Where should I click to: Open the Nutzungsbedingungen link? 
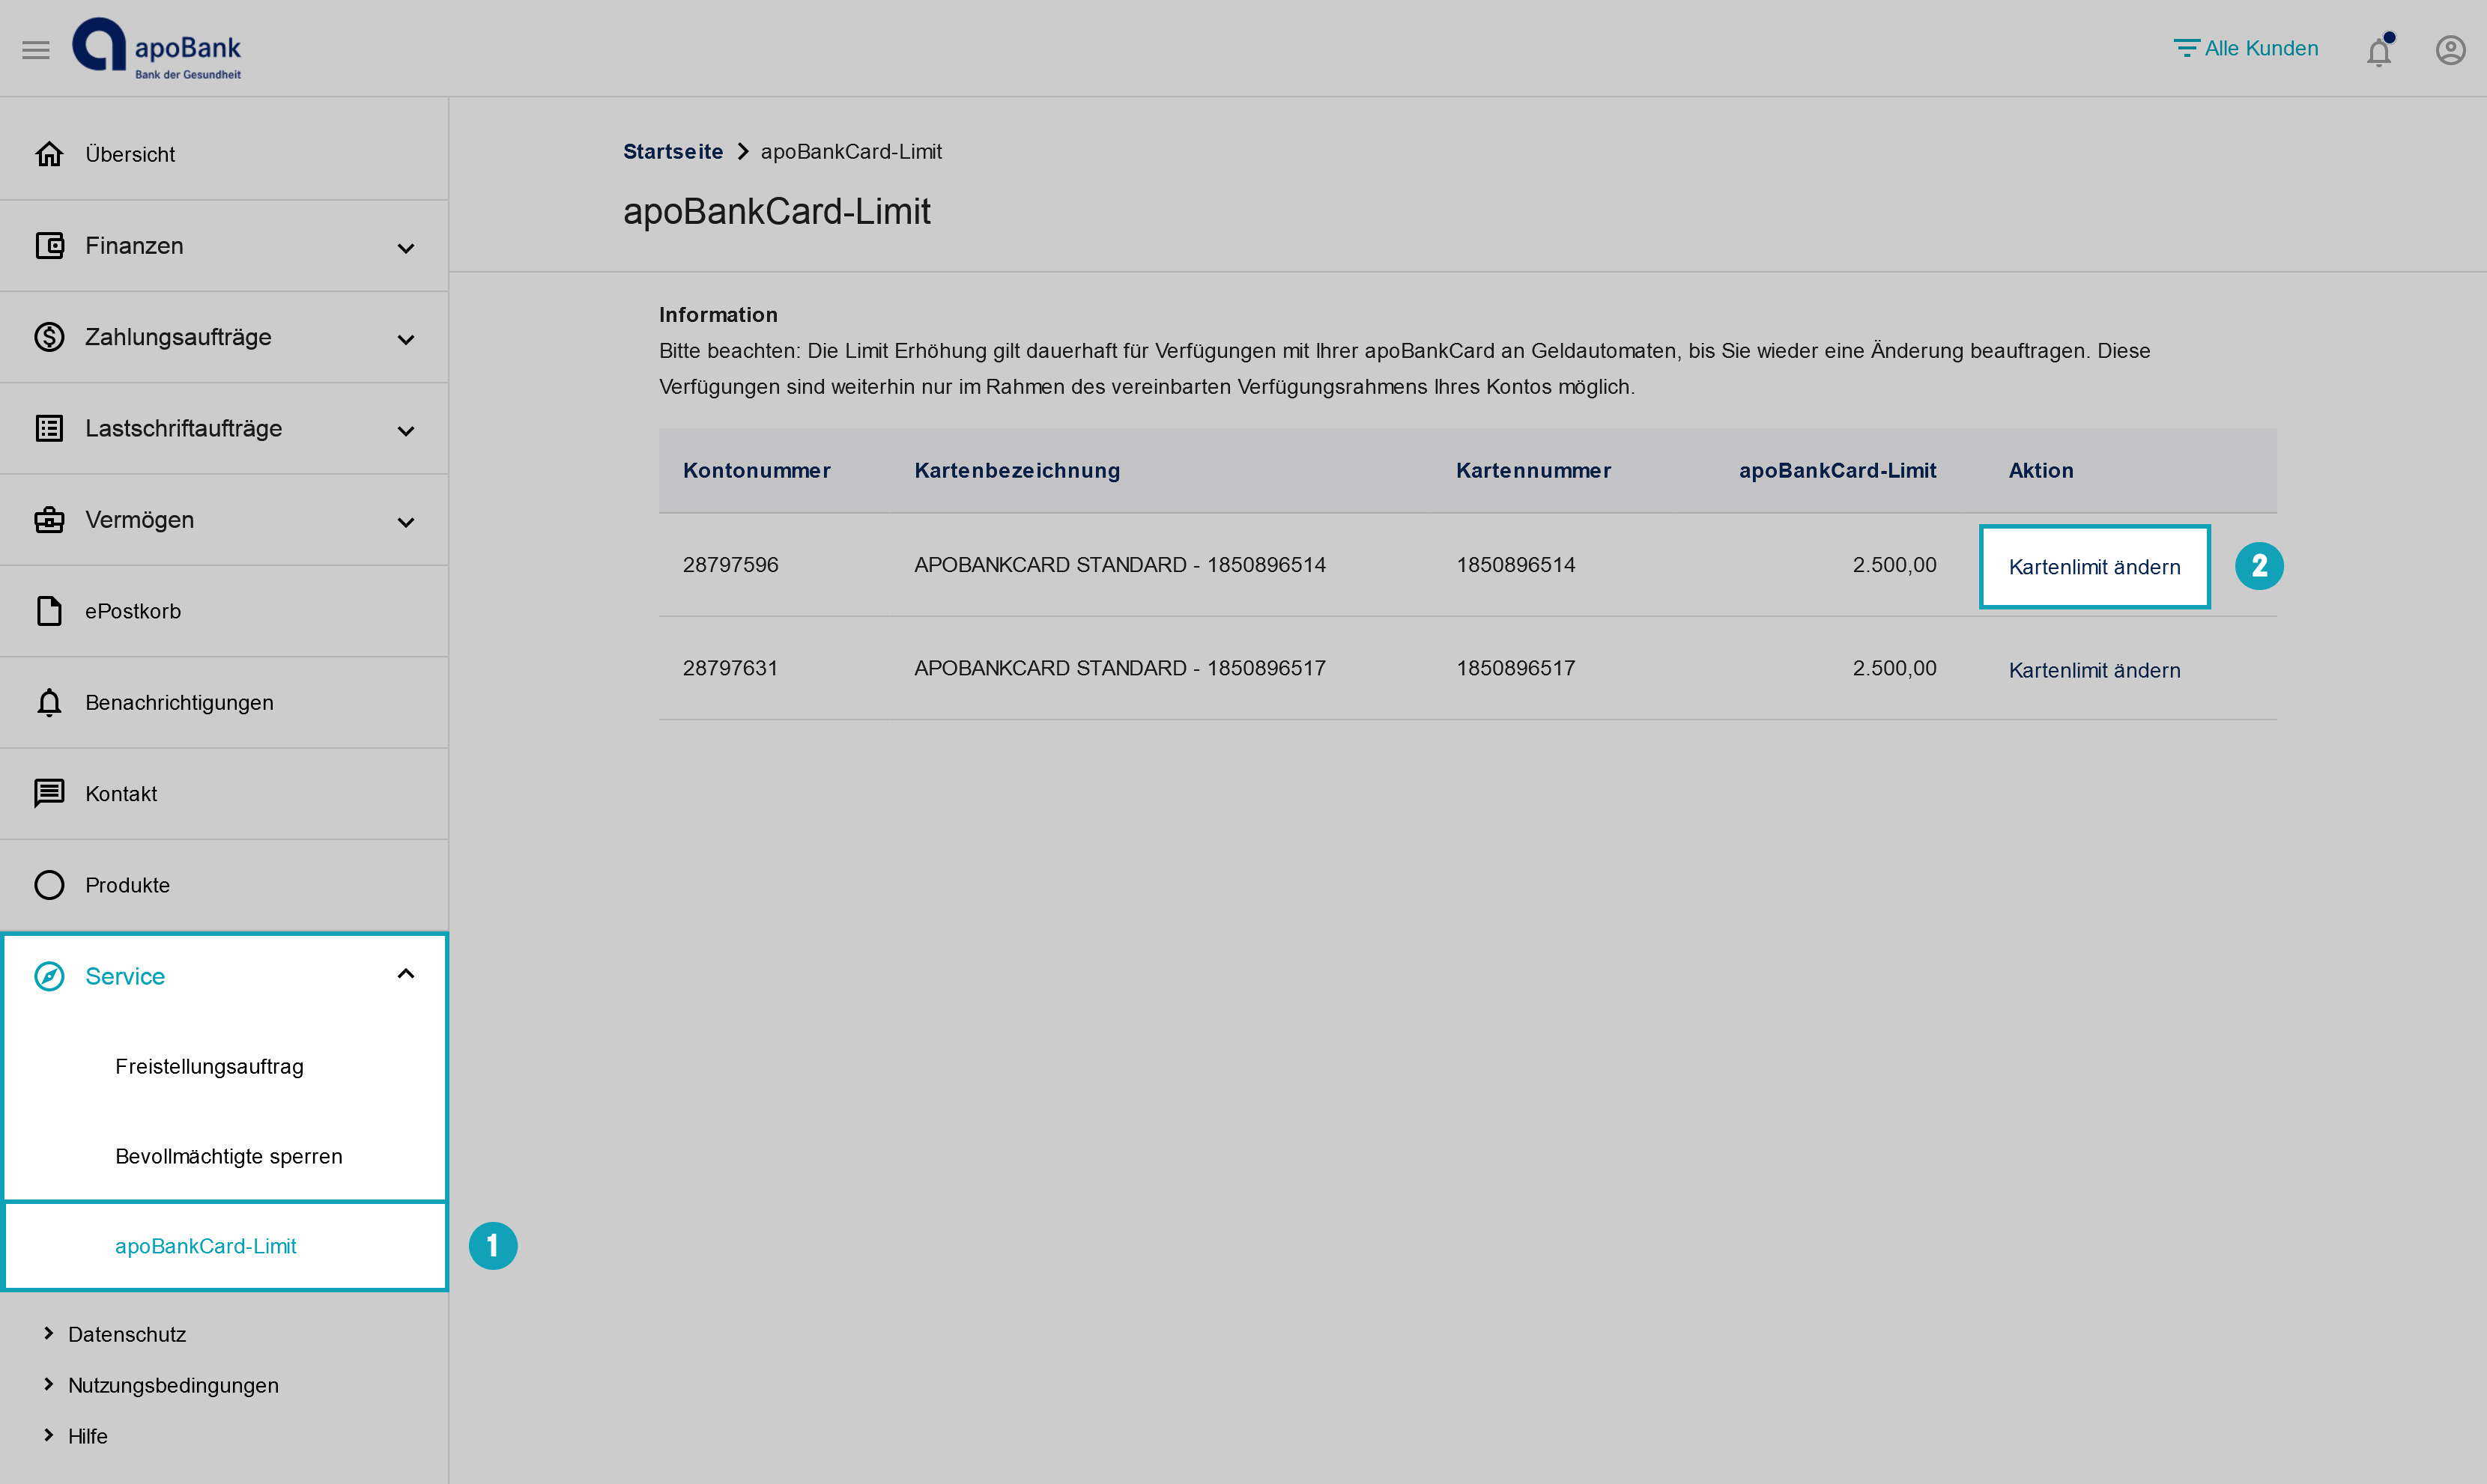click(x=173, y=1385)
